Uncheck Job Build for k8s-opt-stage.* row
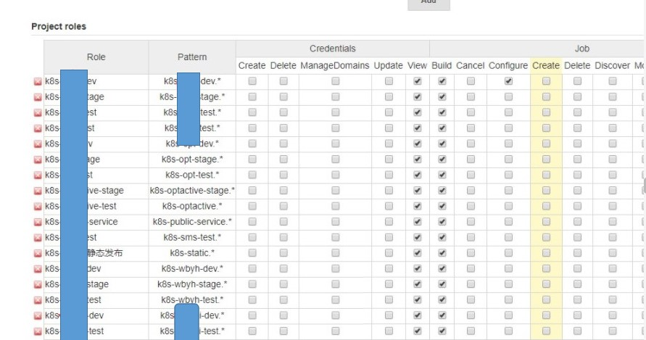The image size is (646, 340). [442, 159]
